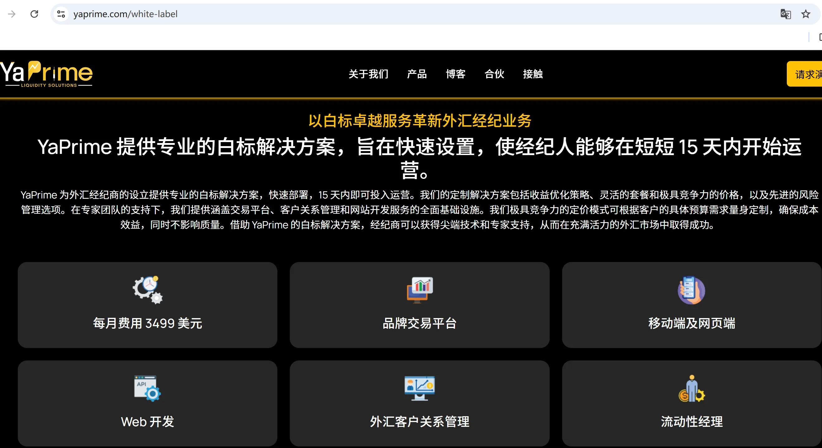Click the forex CRM monitor icon
This screenshot has width=822, height=448.
[x=420, y=388]
